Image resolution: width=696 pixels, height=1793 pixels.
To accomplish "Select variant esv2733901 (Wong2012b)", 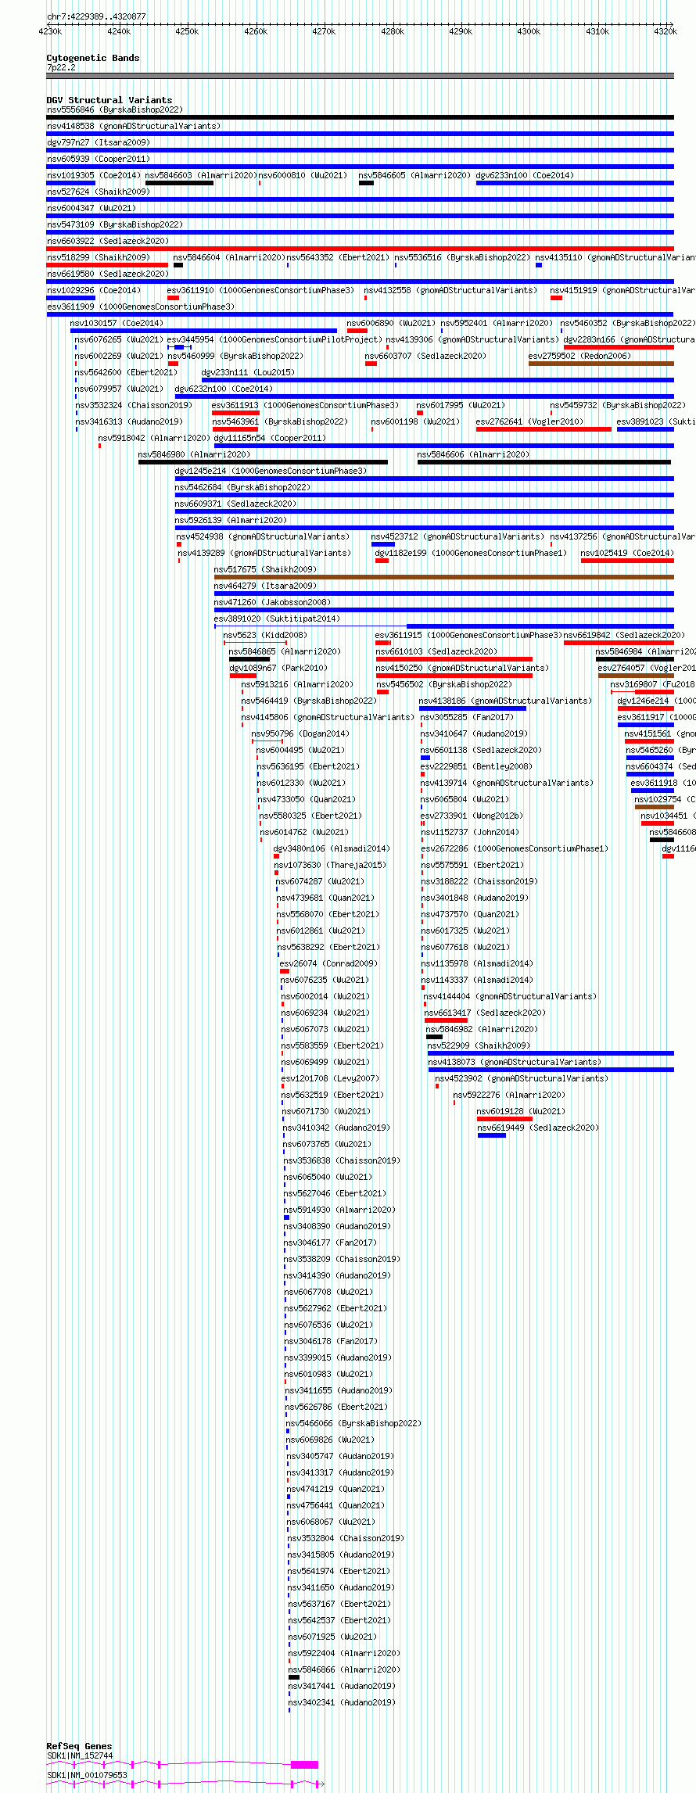I will point(471,816).
